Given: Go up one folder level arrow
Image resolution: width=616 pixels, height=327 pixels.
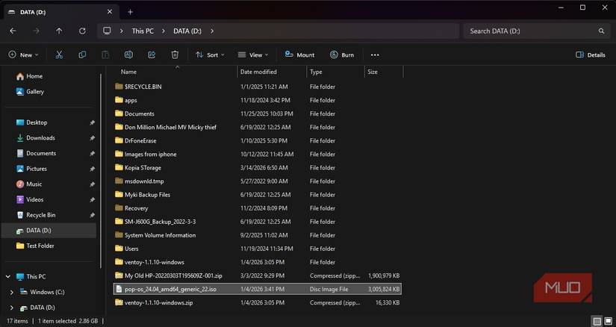Looking at the screenshot, I should [x=59, y=31].
